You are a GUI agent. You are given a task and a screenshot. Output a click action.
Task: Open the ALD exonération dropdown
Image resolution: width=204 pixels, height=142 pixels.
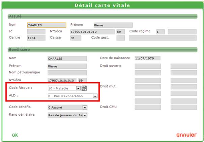coord(95,96)
